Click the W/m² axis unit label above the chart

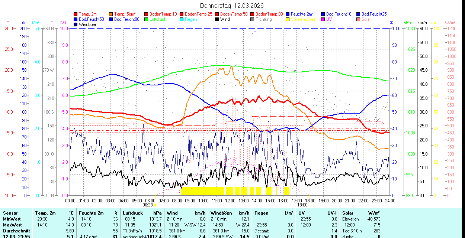coord(450,23)
